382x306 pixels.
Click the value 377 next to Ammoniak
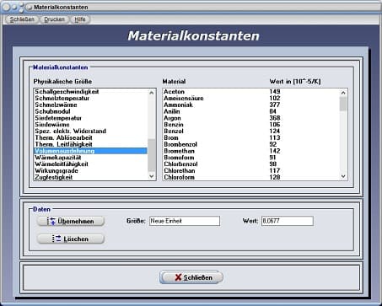point(275,105)
